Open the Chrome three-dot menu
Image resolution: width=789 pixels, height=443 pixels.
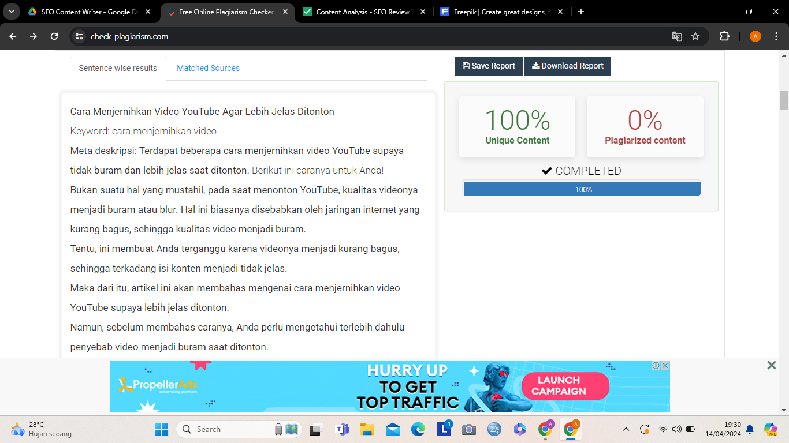[x=775, y=36]
